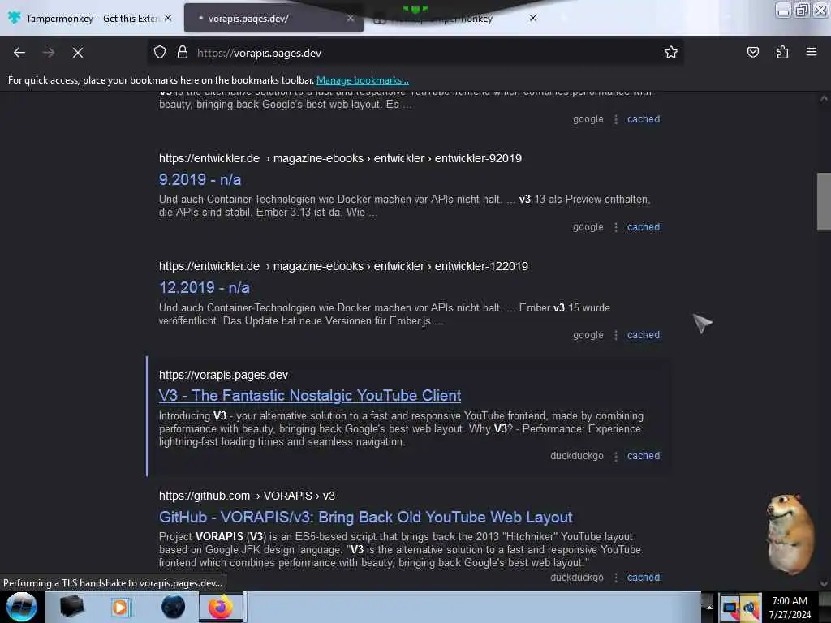Stop loading the page
The width and height of the screenshot is (831, 623).
(x=78, y=53)
